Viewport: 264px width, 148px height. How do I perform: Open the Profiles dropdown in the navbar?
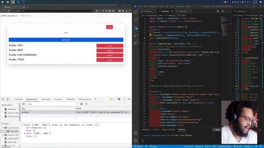point(26,16)
